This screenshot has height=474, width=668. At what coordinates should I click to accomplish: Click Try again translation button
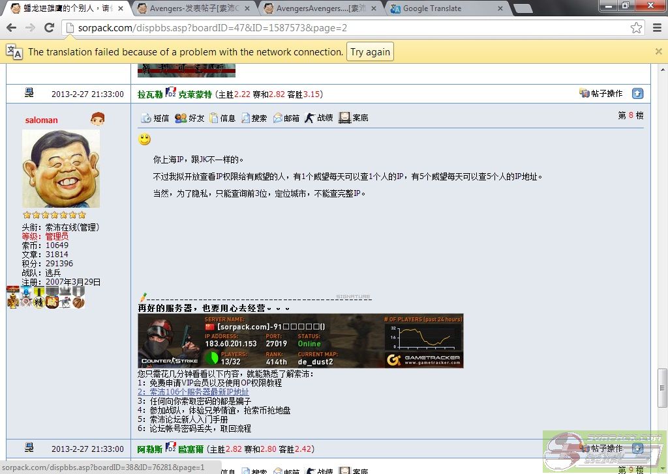371,52
